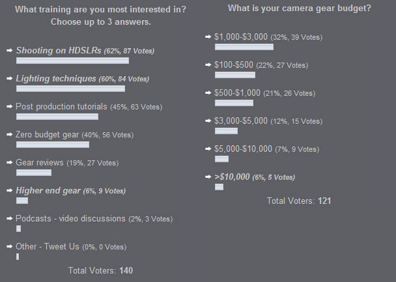The height and width of the screenshot is (282, 396).
Task: Click the arrow icon beside $1,000-$3,000
Action: pyautogui.click(x=208, y=37)
